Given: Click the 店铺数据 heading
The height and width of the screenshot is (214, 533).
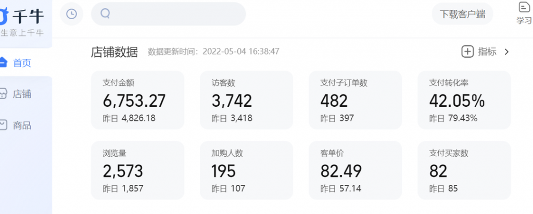Looking at the screenshot, I should pos(115,52).
